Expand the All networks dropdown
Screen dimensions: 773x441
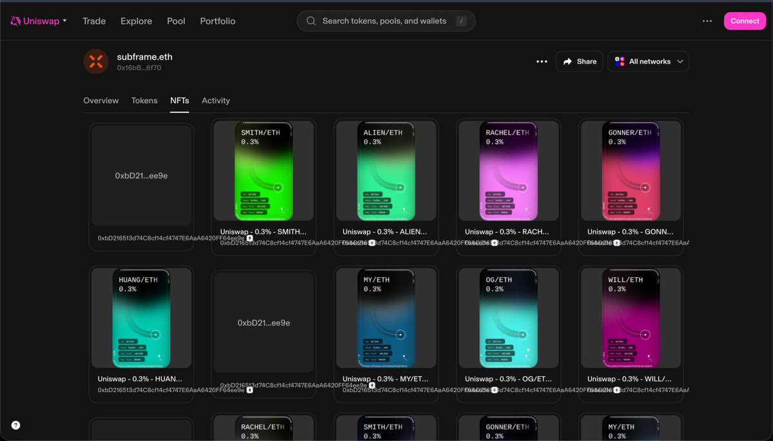coord(649,62)
